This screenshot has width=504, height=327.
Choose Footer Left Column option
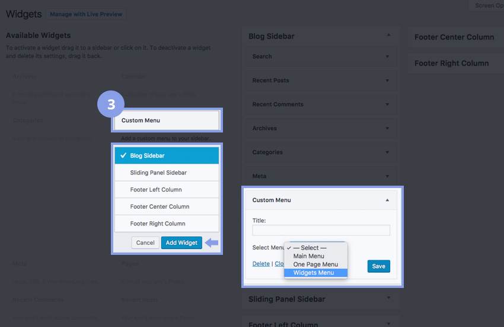coord(167,190)
